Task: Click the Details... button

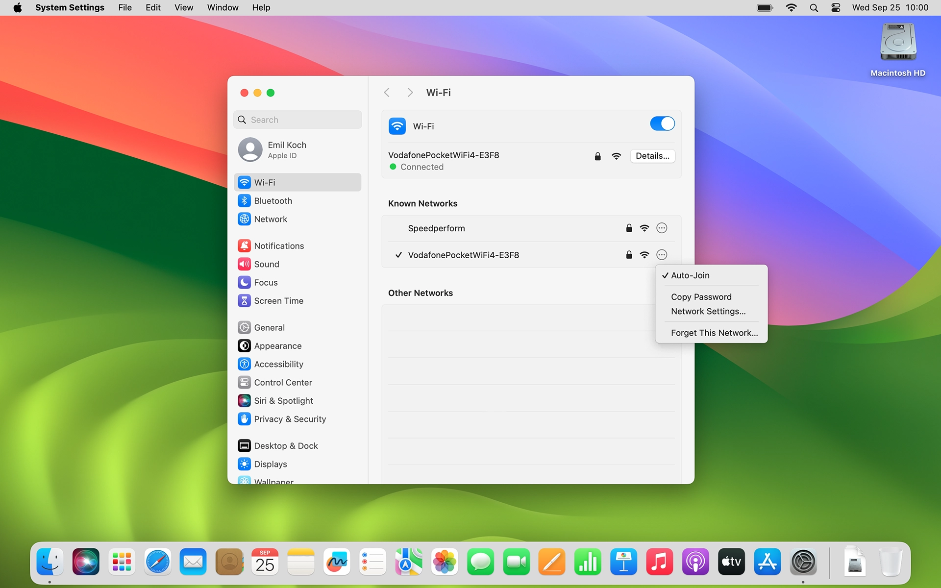Action: click(652, 156)
